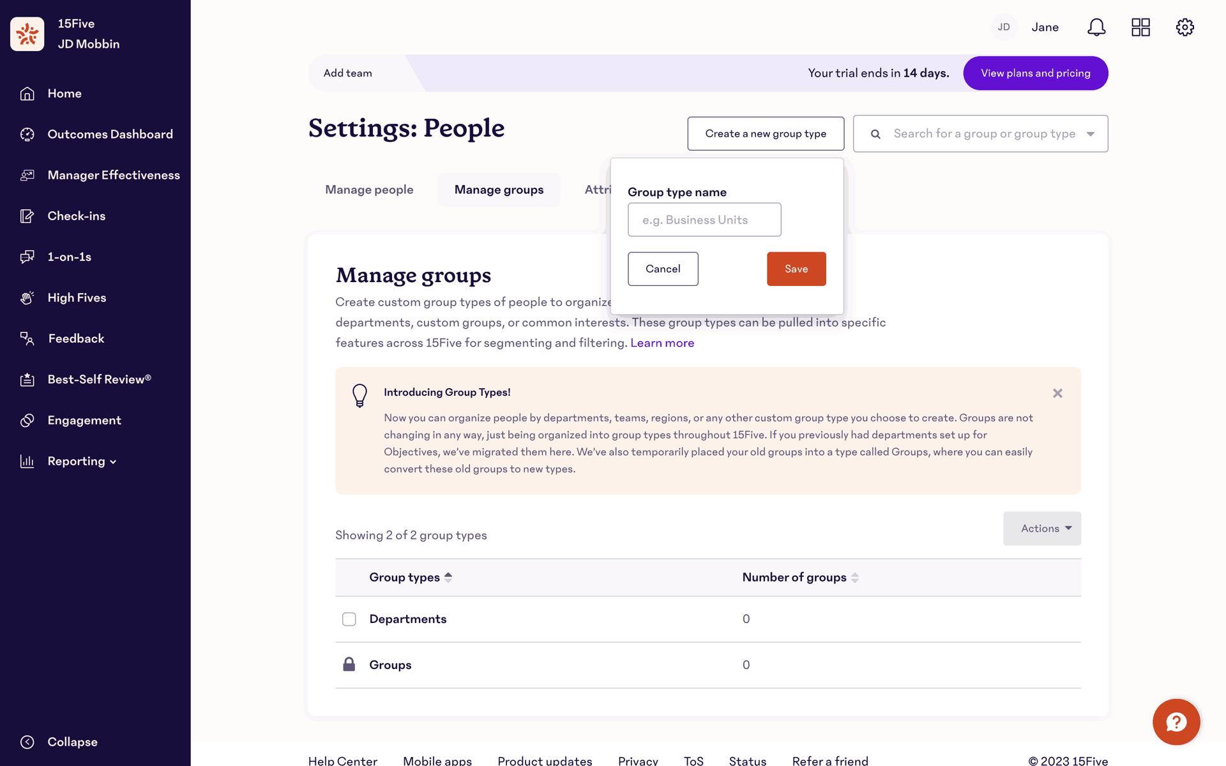Click the 15Five logo icon
Image resolution: width=1226 pixels, height=766 pixels.
pos(27,34)
